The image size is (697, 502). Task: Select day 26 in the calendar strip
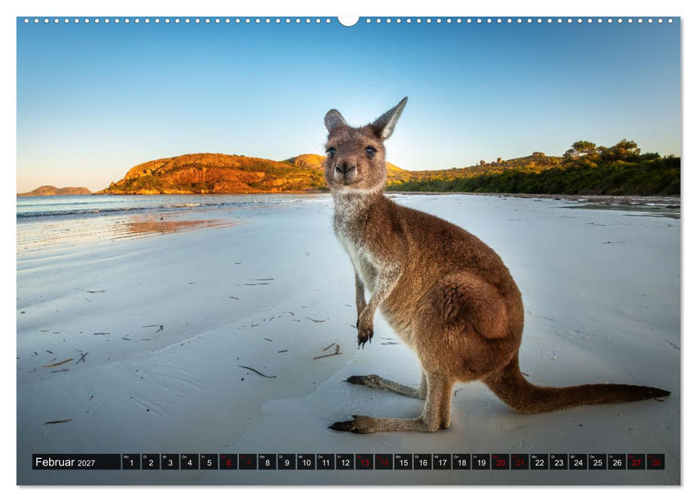coord(617,462)
